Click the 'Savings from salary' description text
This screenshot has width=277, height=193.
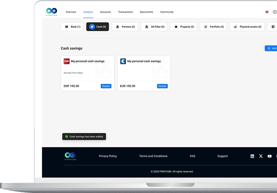click(73, 73)
